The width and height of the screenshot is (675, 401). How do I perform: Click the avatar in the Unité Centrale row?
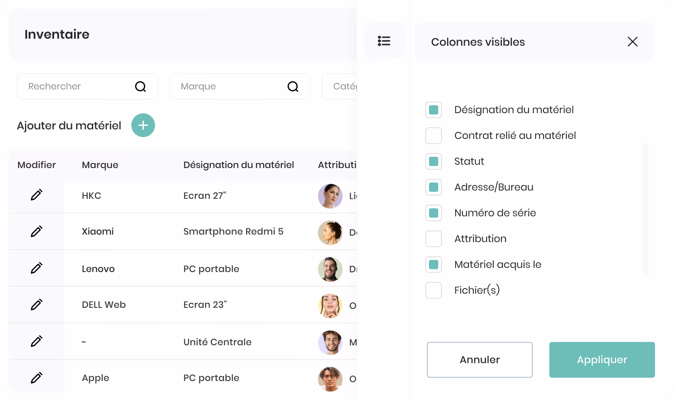coord(330,342)
